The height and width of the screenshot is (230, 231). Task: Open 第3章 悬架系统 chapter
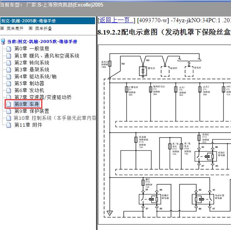pyautogui.click(x=32, y=69)
